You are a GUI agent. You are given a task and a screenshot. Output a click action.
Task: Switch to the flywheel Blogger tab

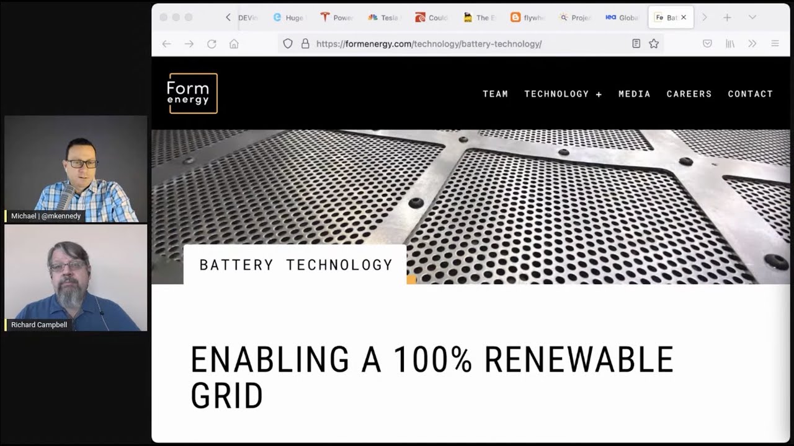point(527,17)
